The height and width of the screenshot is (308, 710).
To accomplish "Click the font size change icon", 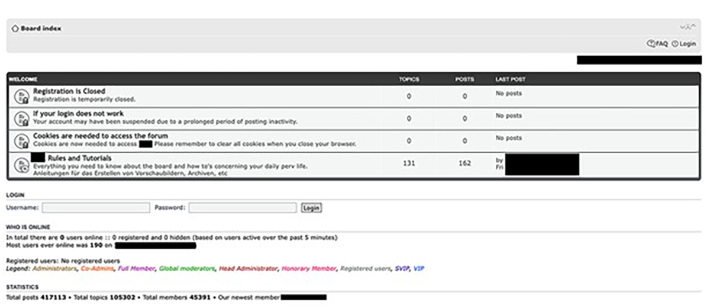I will [x=686, y=27].
